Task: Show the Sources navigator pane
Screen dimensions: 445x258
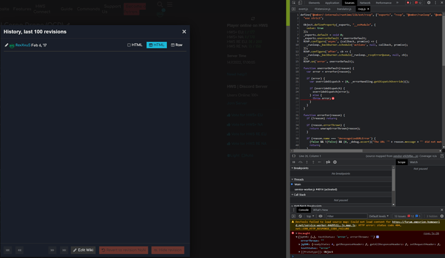Action: click(x=293, y=9)
